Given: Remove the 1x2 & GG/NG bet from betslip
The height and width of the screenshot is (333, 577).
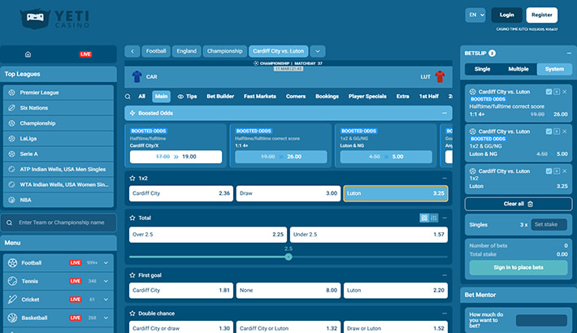Looking at the screenshot, I should [565, 132].
